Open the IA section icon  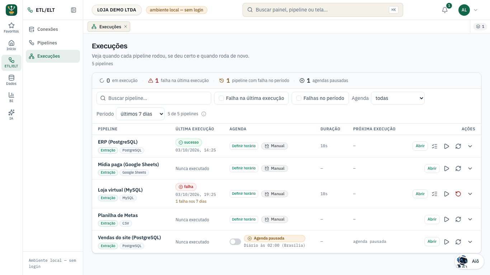11,115
